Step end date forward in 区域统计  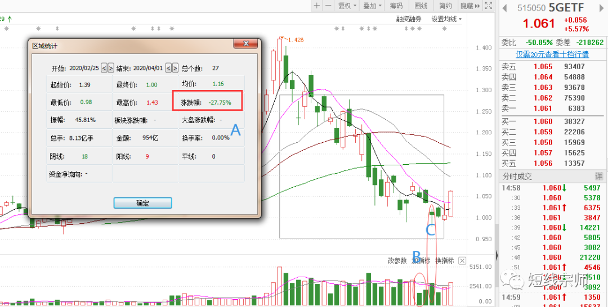(175, 68)
